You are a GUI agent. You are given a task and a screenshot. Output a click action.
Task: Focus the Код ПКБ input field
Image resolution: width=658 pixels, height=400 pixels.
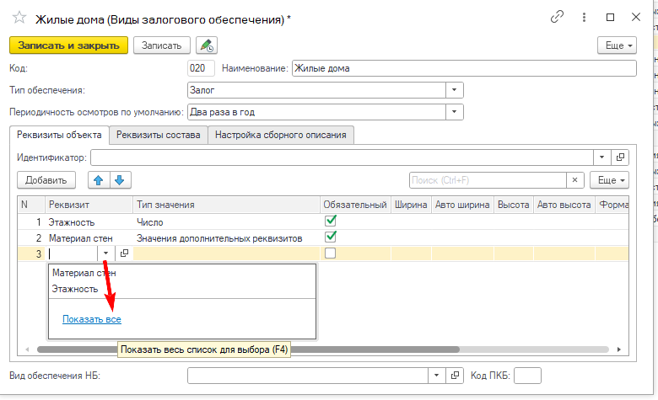point(527,376)
